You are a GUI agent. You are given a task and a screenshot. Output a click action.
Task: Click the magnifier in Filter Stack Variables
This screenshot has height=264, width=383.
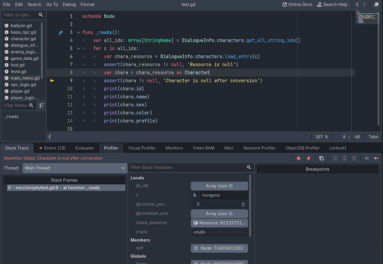249,167
